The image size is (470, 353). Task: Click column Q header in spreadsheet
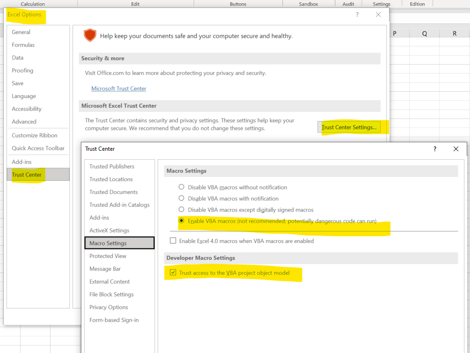424,34
